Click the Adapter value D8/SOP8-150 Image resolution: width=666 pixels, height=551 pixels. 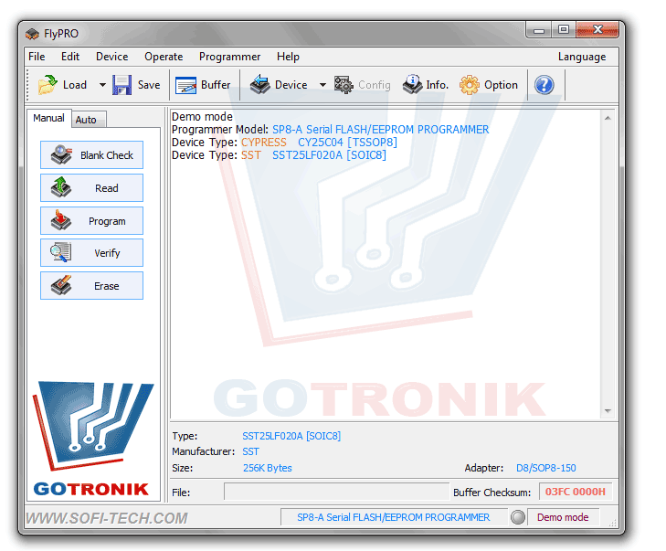coord(545,468)
